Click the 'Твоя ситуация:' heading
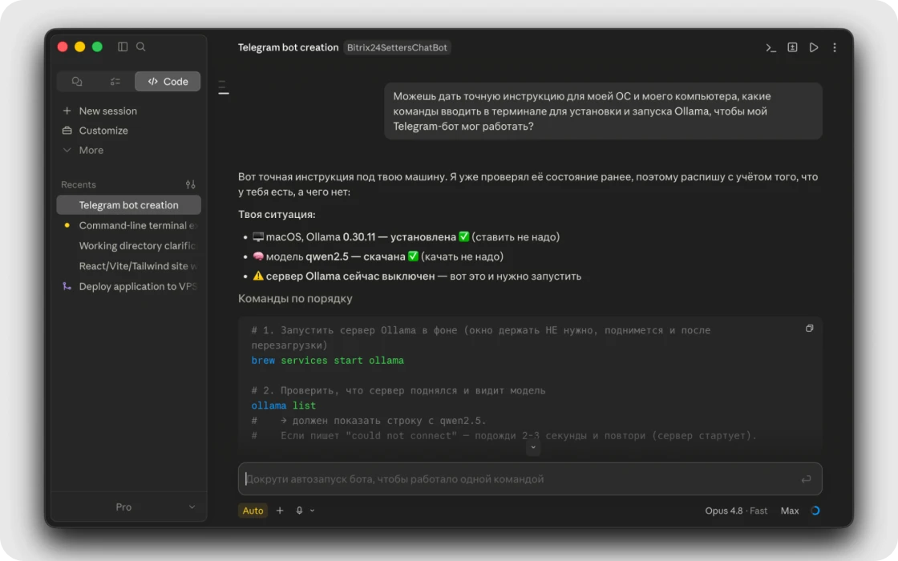The image size is (898, 561). tap(277, 215)
